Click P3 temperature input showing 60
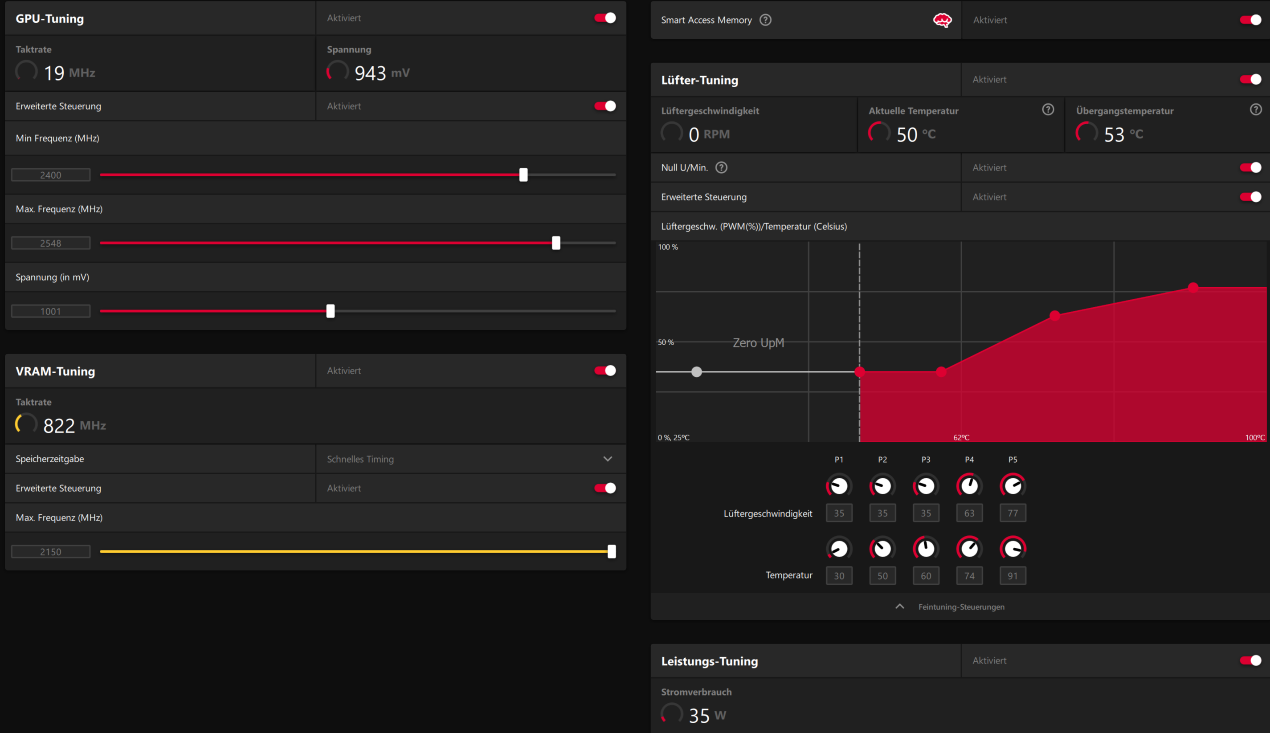 coord(926,576)
